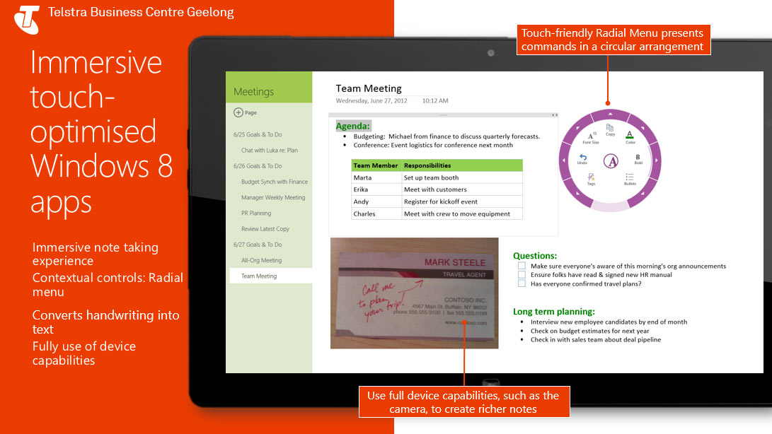Image resolution: width=772 pixels, height=434 pixels.
Task: Click the Erika table cell
Action: 376,189
